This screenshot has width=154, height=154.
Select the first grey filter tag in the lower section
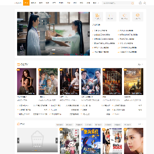[59, 125]
